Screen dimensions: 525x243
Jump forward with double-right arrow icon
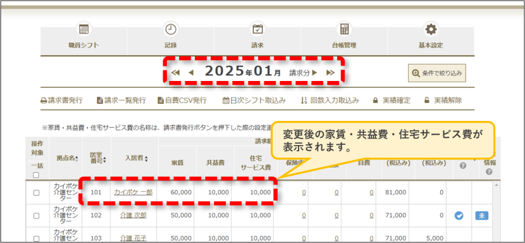(330, 73)
